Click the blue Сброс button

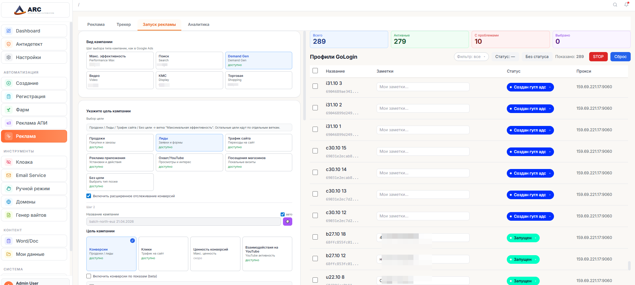pos(620,57)
